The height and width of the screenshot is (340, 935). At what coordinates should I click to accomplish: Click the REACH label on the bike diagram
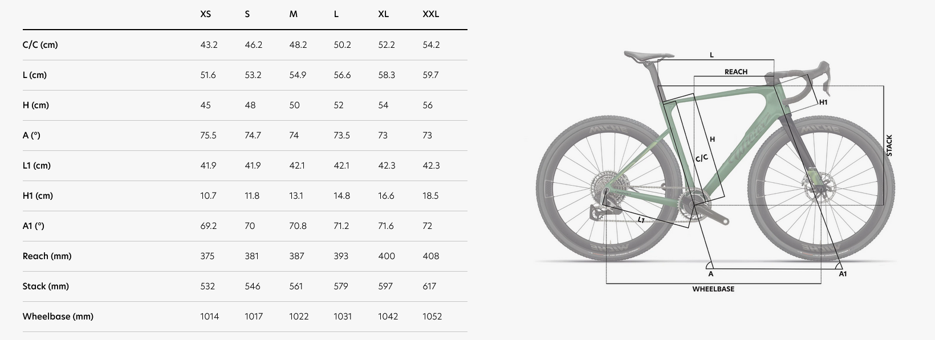[735, 72]
